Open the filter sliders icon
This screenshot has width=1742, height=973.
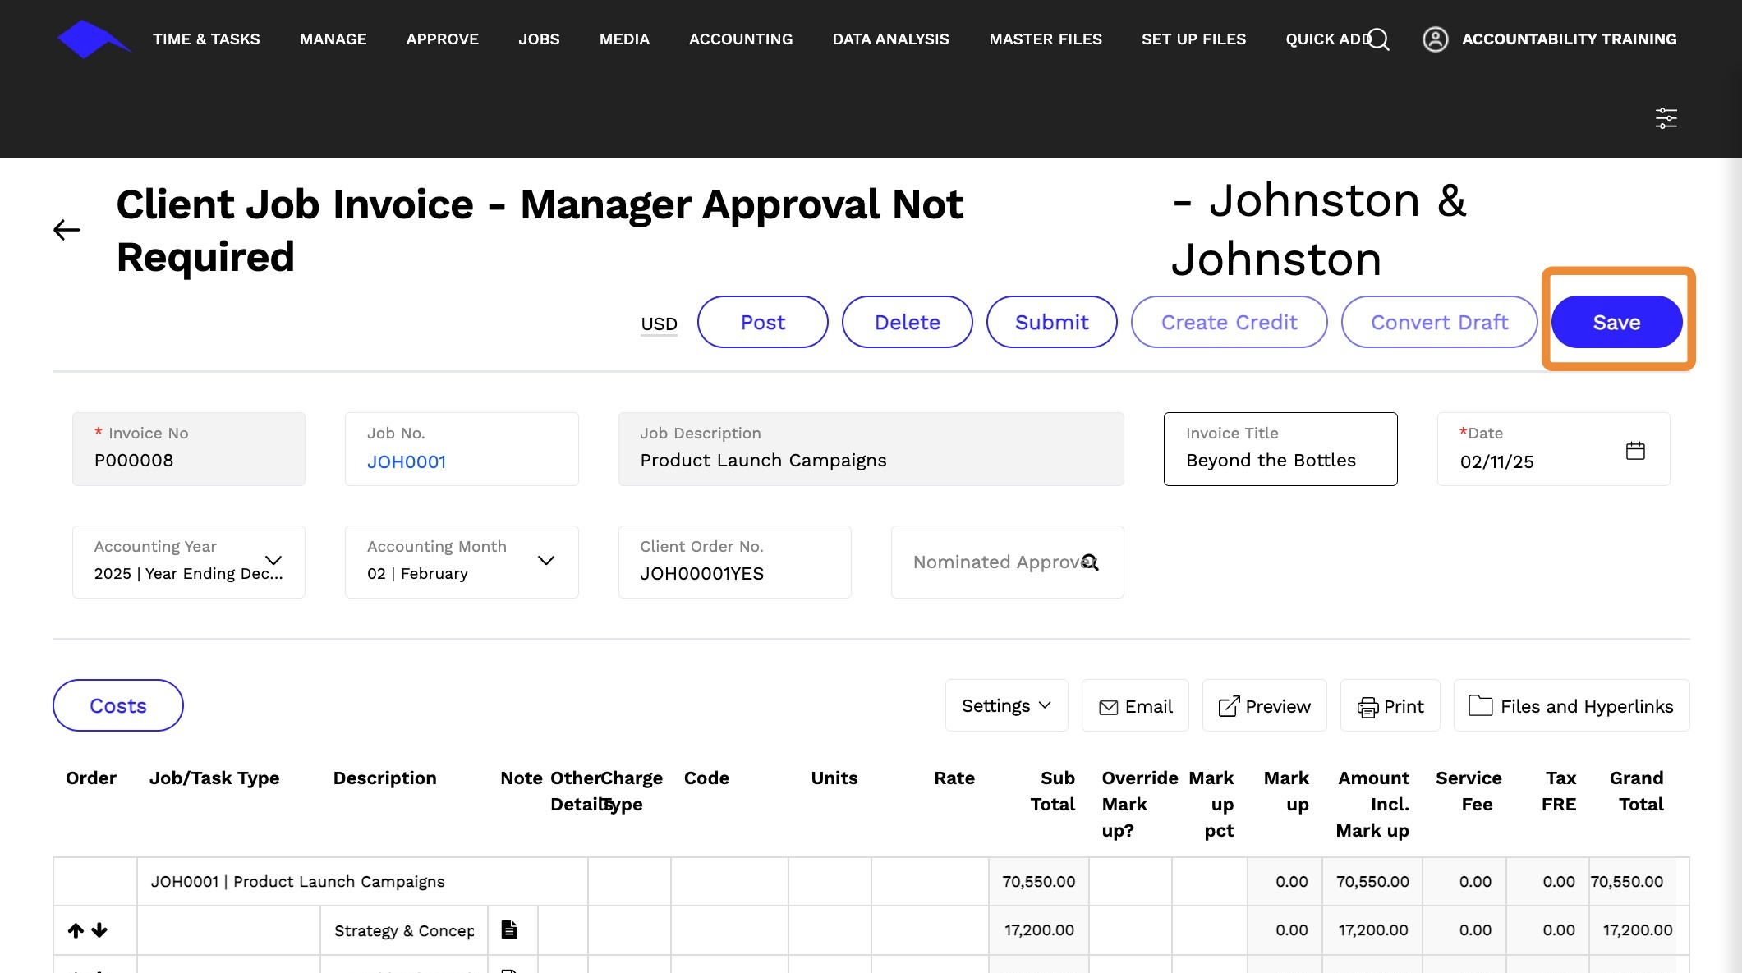point(1666,118)
